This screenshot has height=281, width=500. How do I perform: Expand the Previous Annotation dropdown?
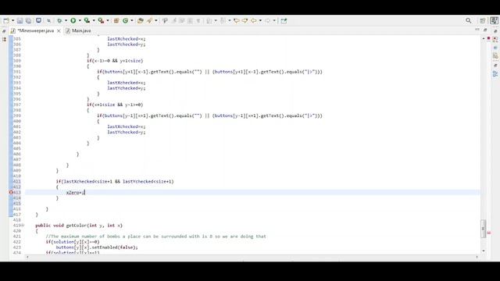(x=229, y=21)
